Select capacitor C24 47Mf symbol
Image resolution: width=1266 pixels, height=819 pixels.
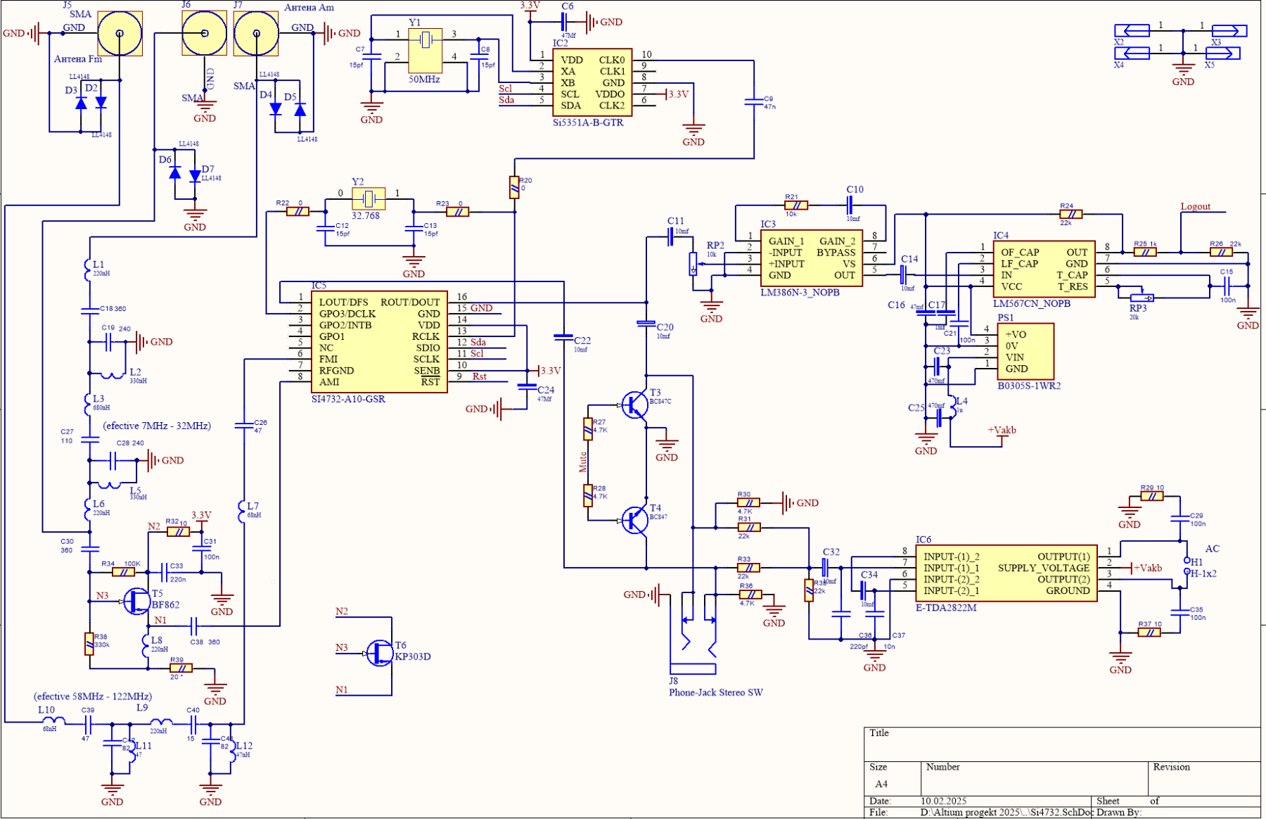pyautogui.click(x=526, y=386)
